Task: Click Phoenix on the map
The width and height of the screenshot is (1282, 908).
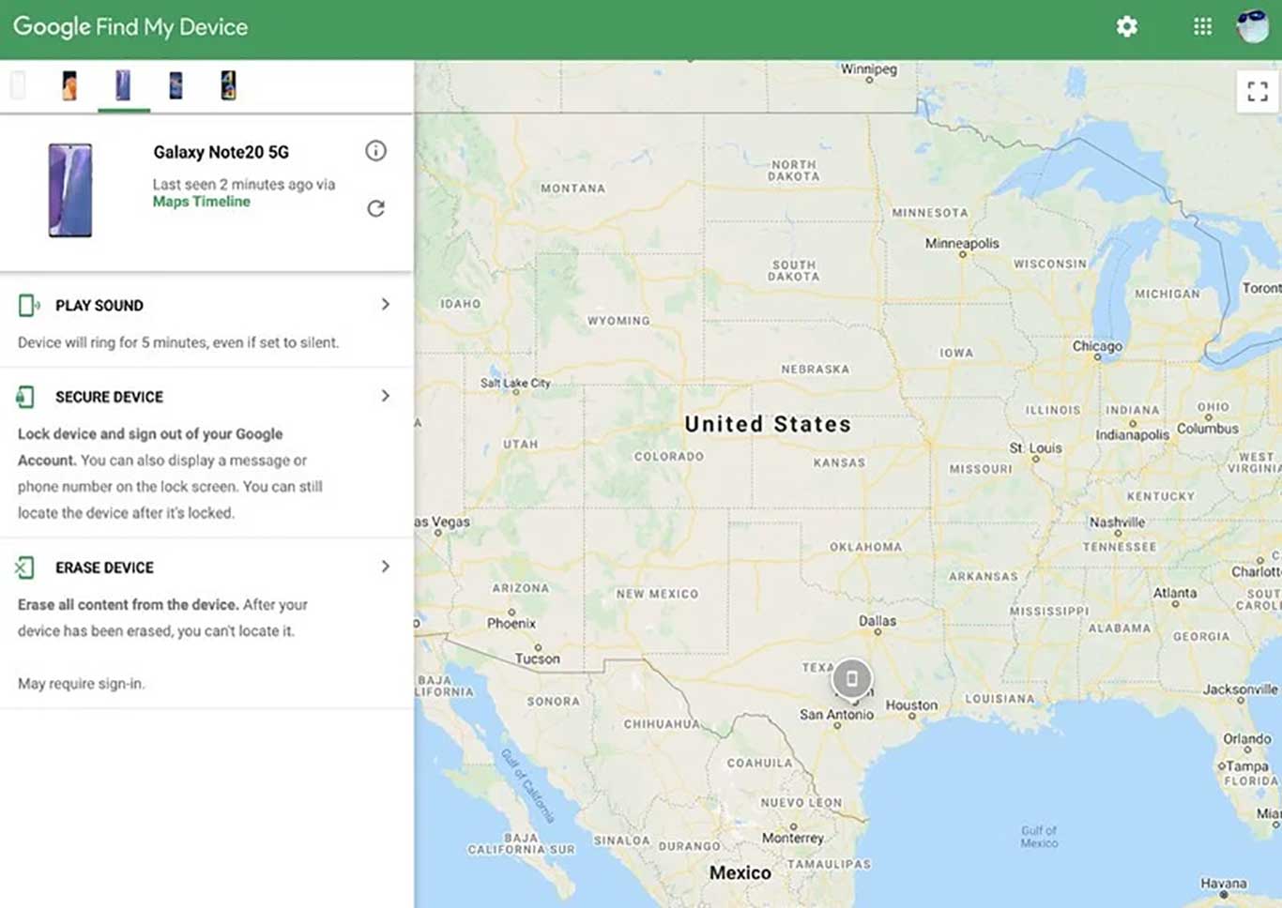Action: [x=511, y=623]
